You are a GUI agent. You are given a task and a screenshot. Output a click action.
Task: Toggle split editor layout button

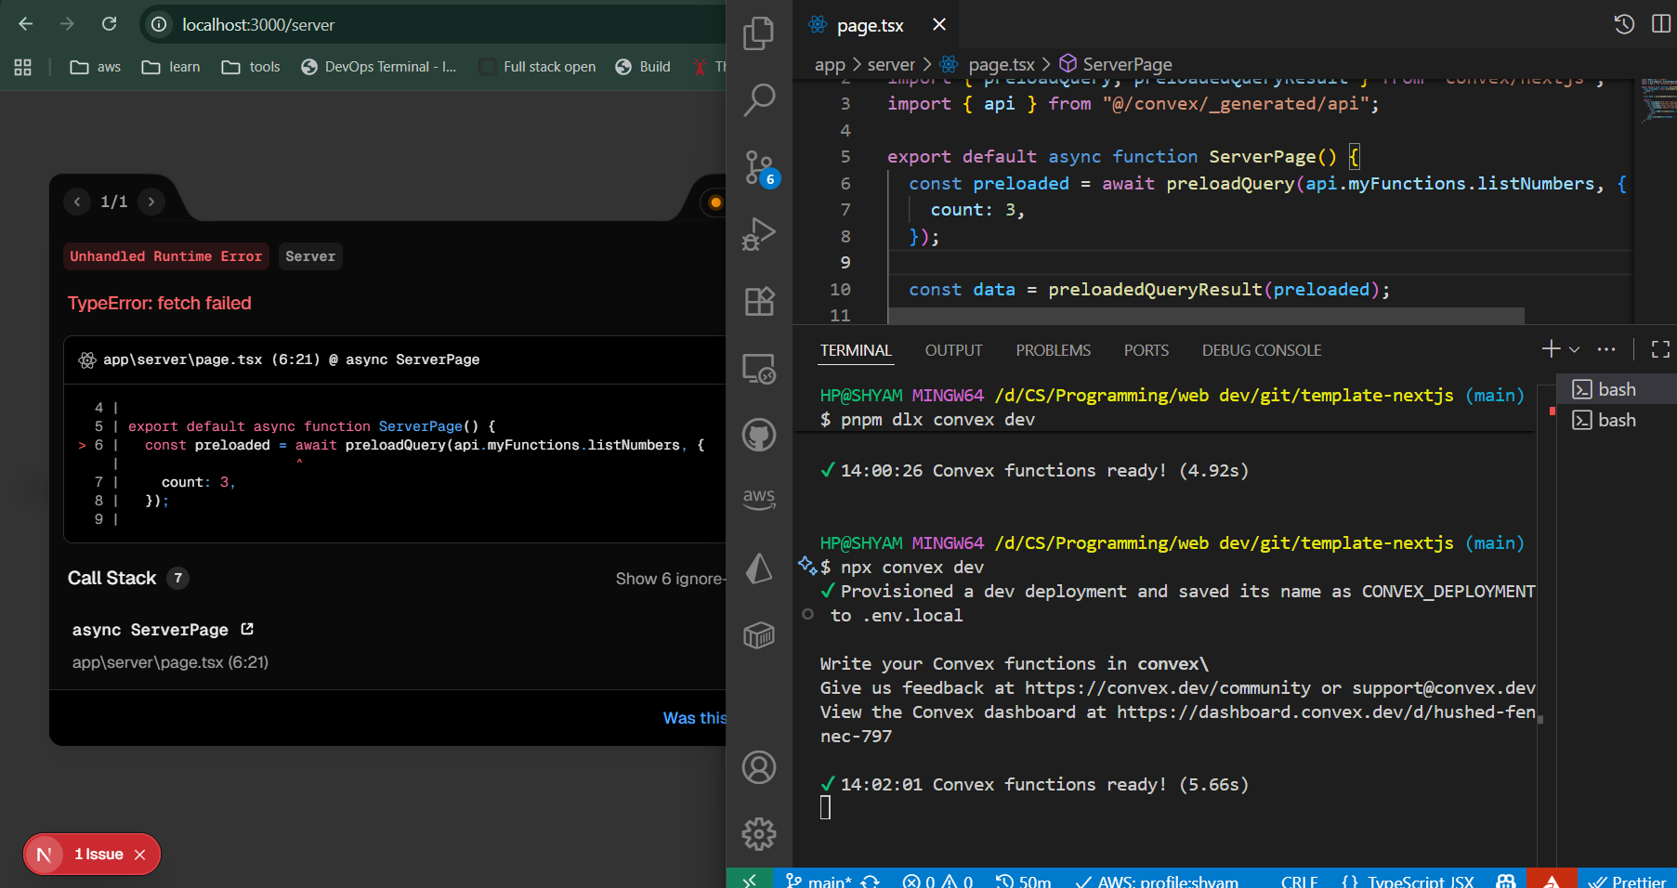coord(1660,24)
